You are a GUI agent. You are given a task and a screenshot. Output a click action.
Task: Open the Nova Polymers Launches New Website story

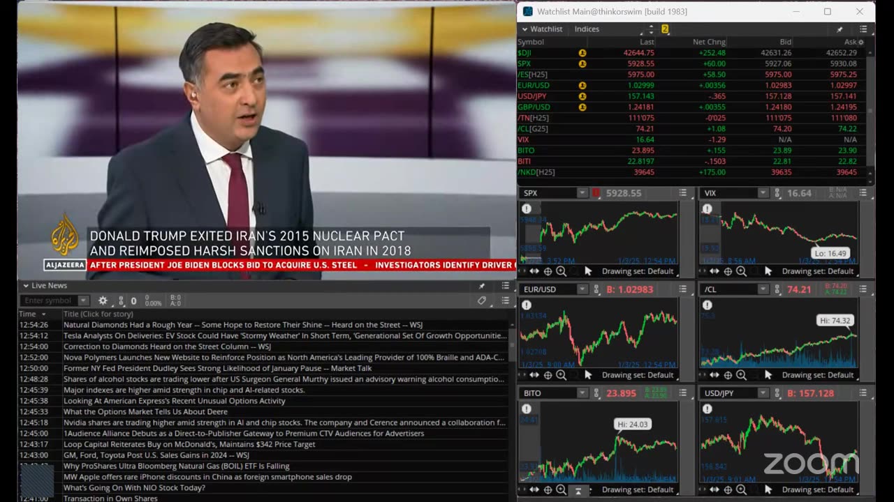click(284, 358)
